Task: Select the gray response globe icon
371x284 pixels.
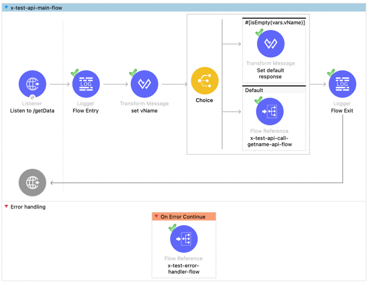Action: click(32, 183)
